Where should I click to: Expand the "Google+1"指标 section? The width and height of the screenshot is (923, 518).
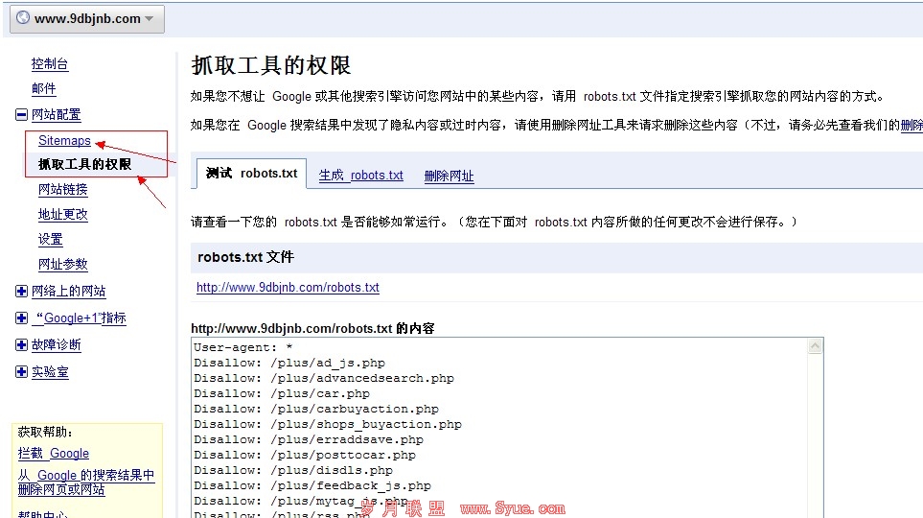21,318
